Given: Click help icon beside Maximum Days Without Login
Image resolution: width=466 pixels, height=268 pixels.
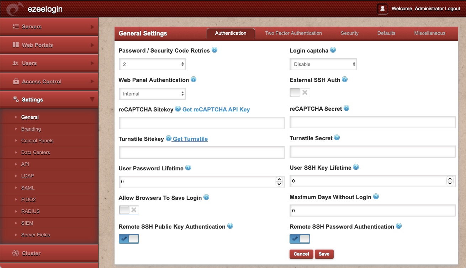Looking at the screenshot, I should tap(376, 197).
